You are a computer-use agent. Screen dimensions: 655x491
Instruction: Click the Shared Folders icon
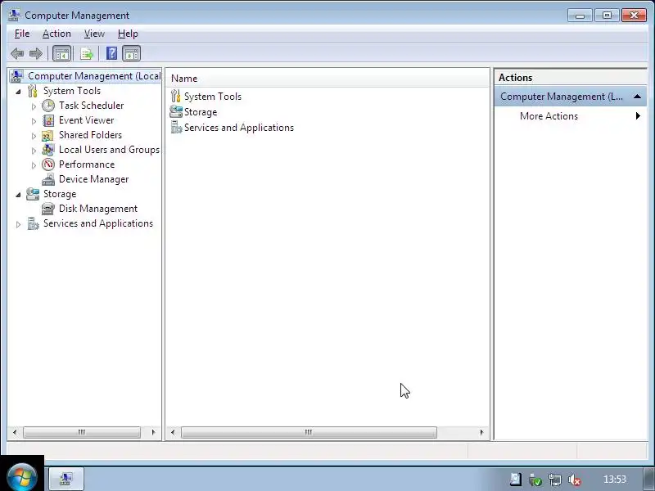[47, 135]
